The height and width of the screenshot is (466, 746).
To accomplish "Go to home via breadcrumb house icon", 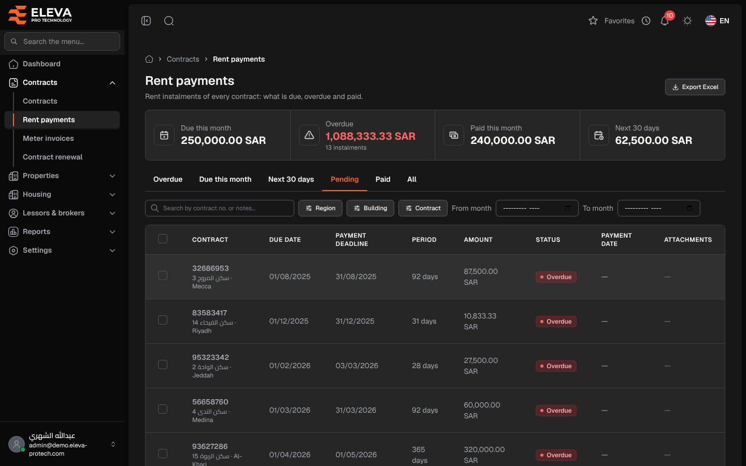I will coord(149,59).
